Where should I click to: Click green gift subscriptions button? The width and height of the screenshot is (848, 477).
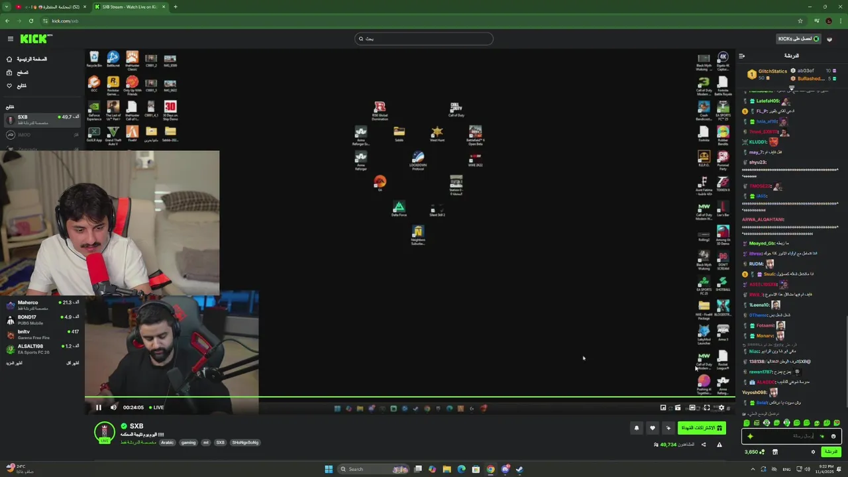pos(702,428)
